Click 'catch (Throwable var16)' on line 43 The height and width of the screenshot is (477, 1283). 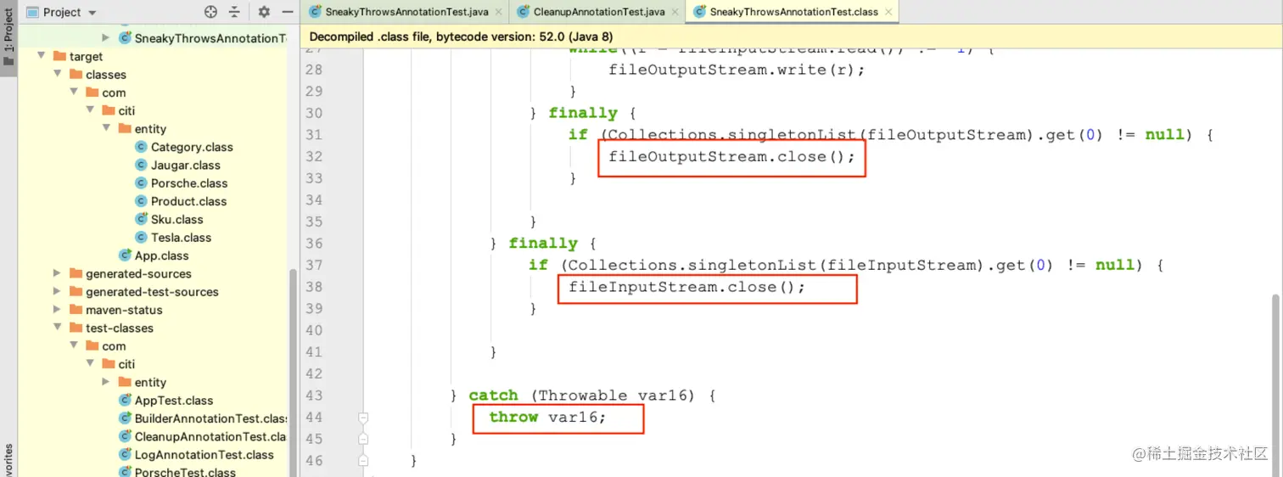588,396
